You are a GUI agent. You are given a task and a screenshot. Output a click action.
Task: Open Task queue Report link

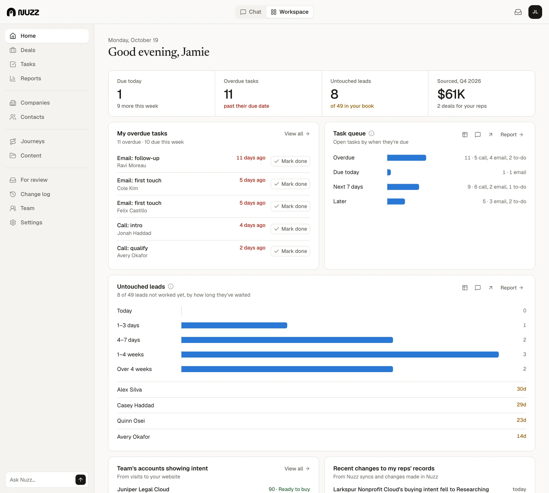(x=512, y=135)
